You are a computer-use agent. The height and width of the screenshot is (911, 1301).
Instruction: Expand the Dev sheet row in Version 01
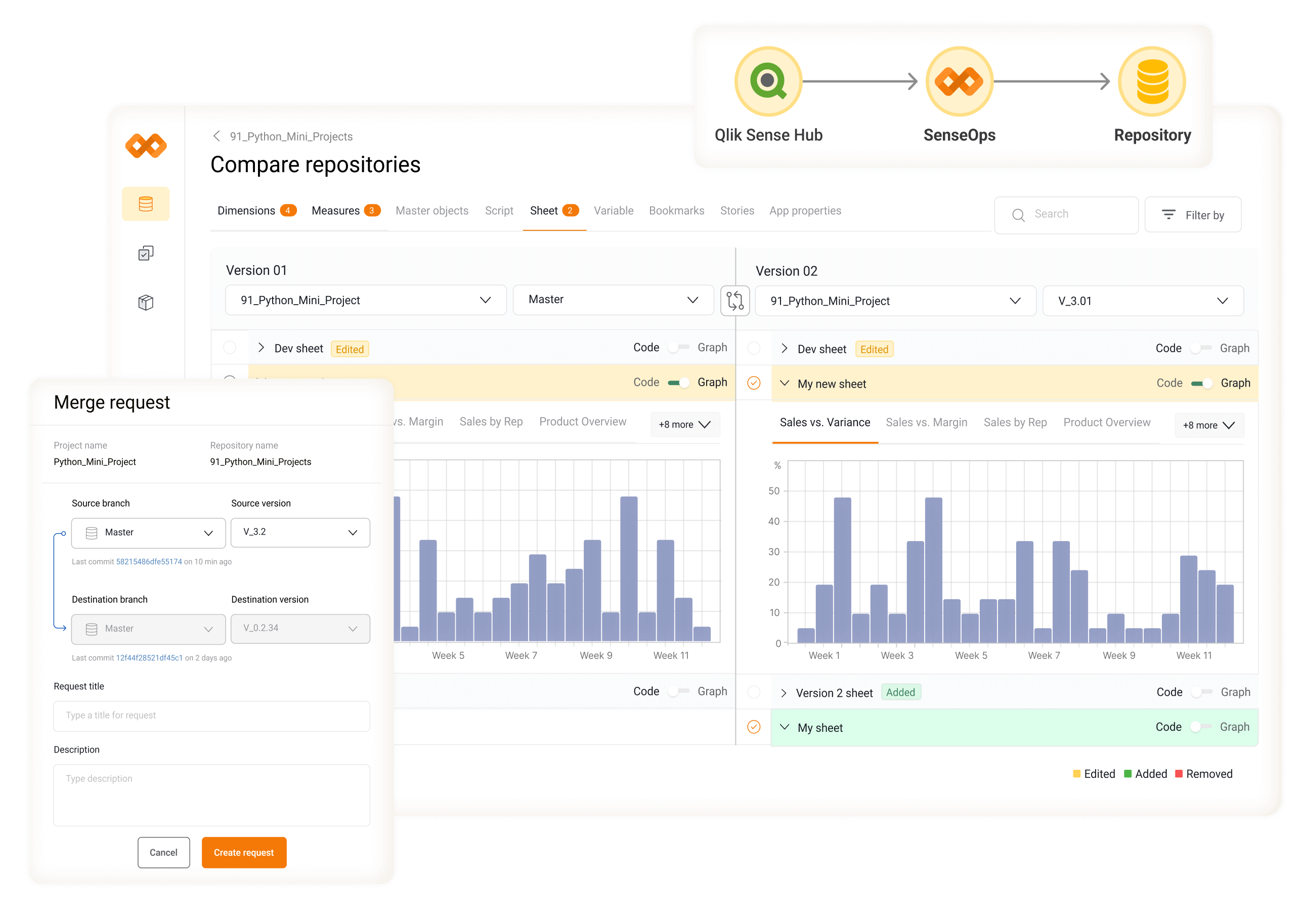point(261,348)
